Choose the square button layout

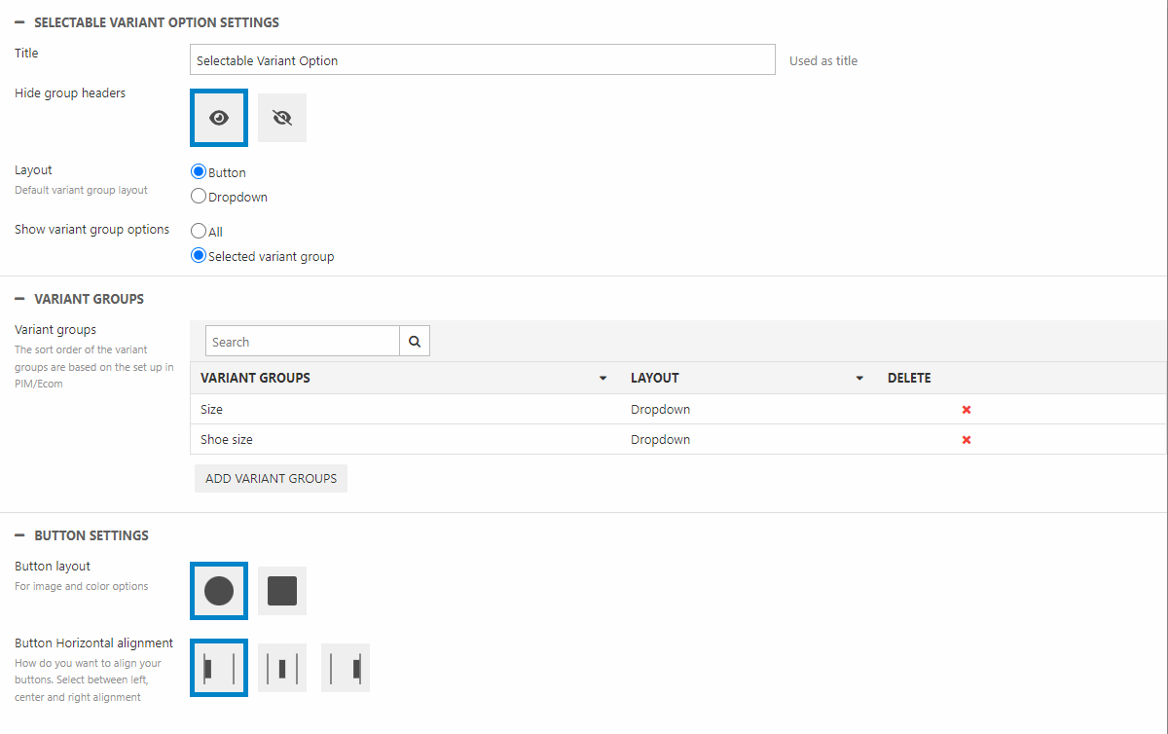(x=282, y=591)
